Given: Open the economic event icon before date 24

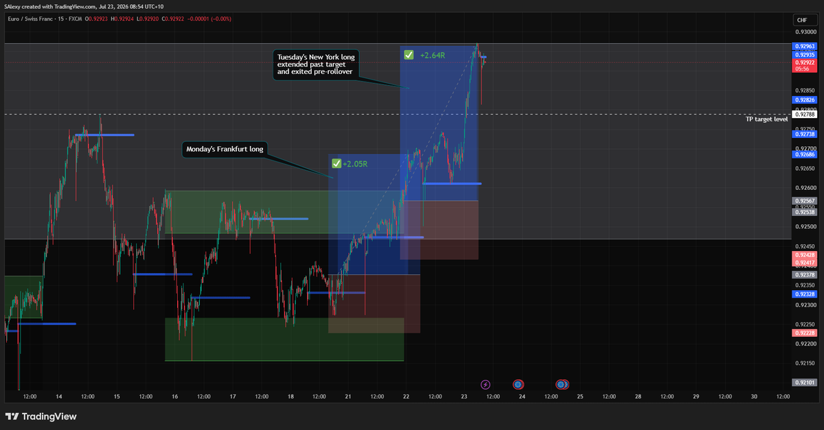Looking at the screenshot, I should tap(518, 385).
